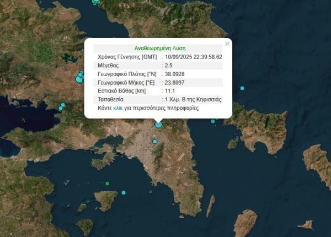Select the large epicenter marker beneath the popup
The width and height of the screenshot is (331, 237).
pyautogui.click(x=158, y=125)
